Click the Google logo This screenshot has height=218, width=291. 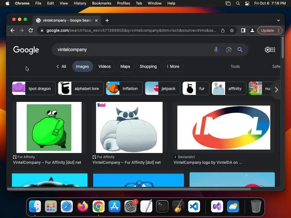point(26,50)
